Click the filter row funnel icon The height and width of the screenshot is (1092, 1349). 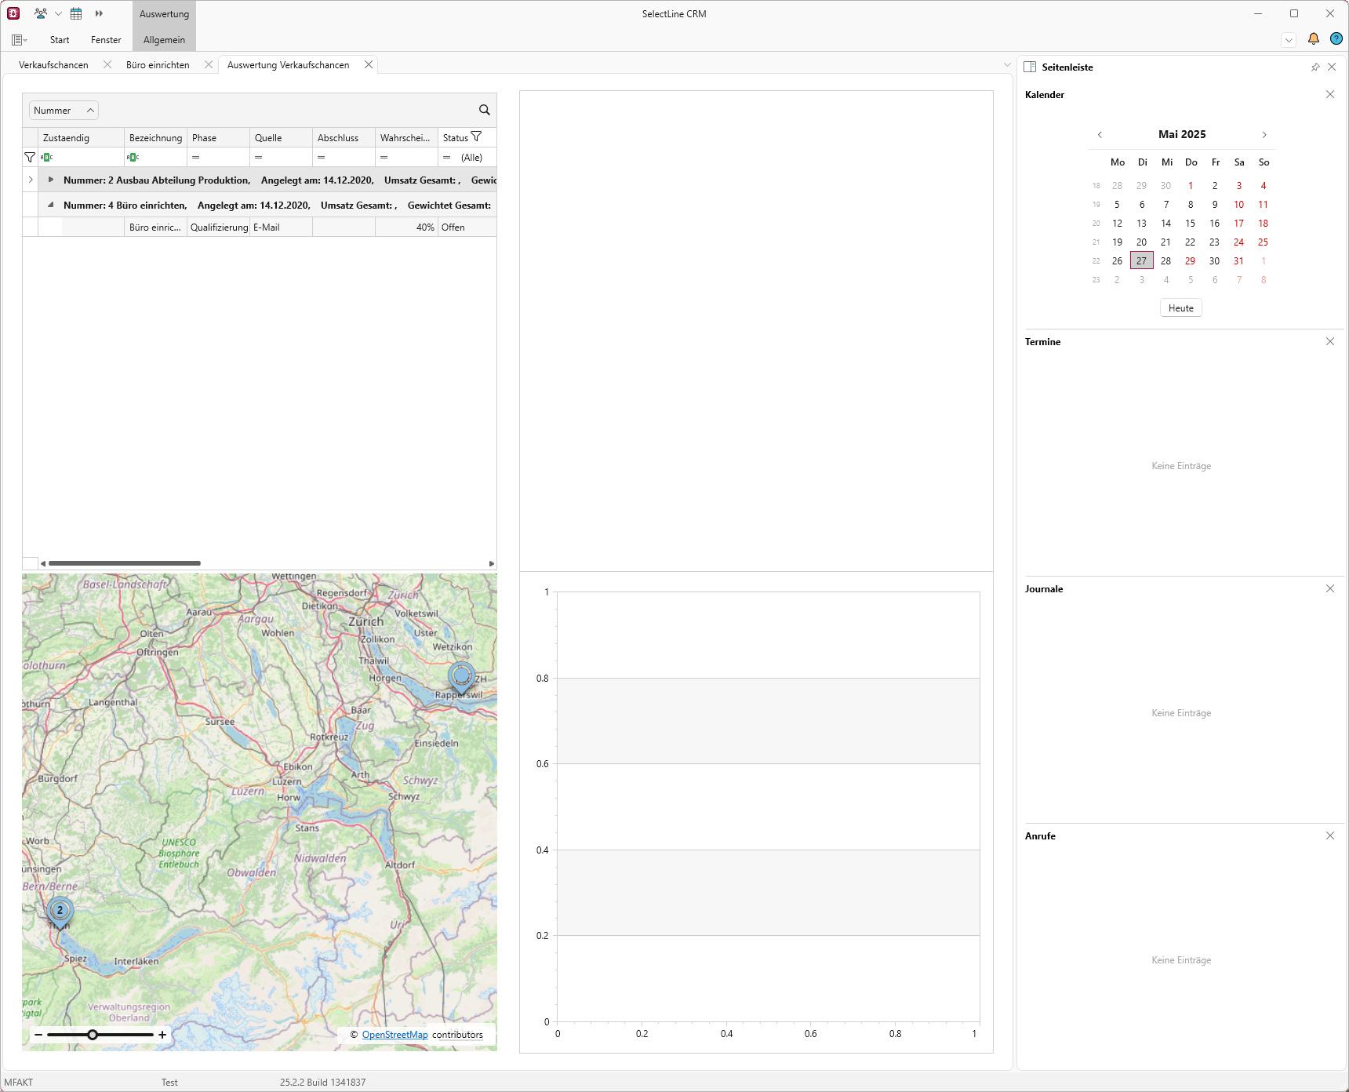coord(30,157)
